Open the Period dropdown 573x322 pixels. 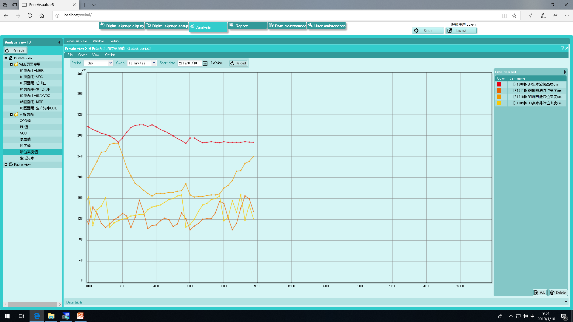click(x=110, y=63)
